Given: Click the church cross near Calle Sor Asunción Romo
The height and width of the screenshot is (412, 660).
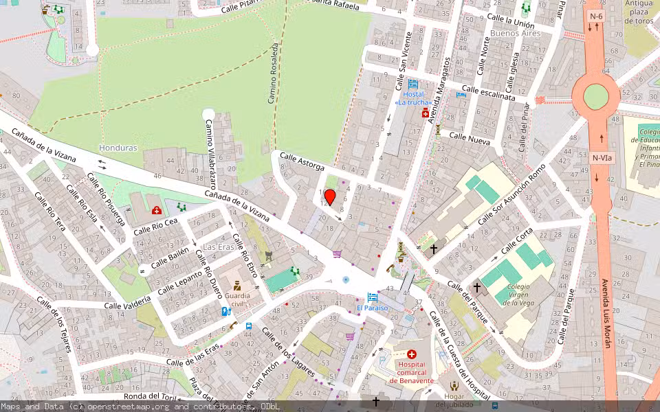Looking at the screenshot, I should (x=434, y=249).
